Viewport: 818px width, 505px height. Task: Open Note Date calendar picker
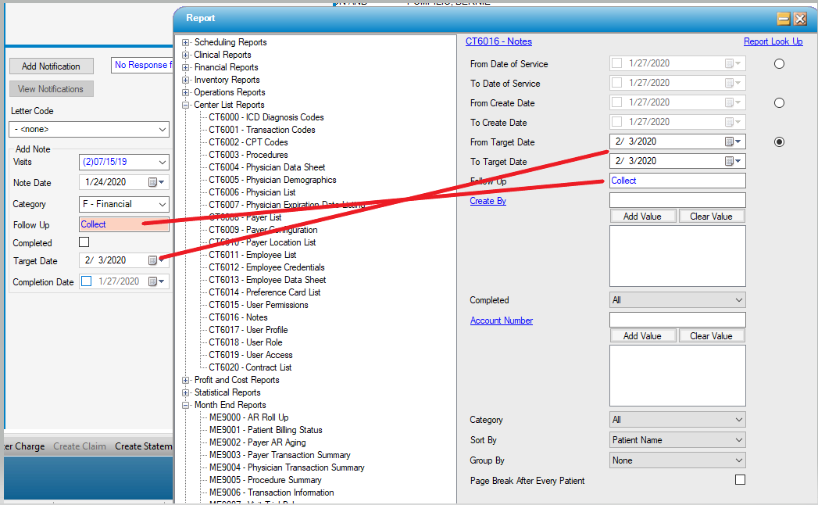click(157, 183)
